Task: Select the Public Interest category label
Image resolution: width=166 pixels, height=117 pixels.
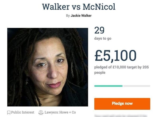Action: coord(23,112)
